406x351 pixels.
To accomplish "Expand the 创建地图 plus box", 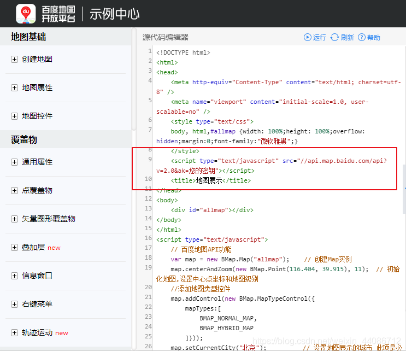I will tap(15, 60).
